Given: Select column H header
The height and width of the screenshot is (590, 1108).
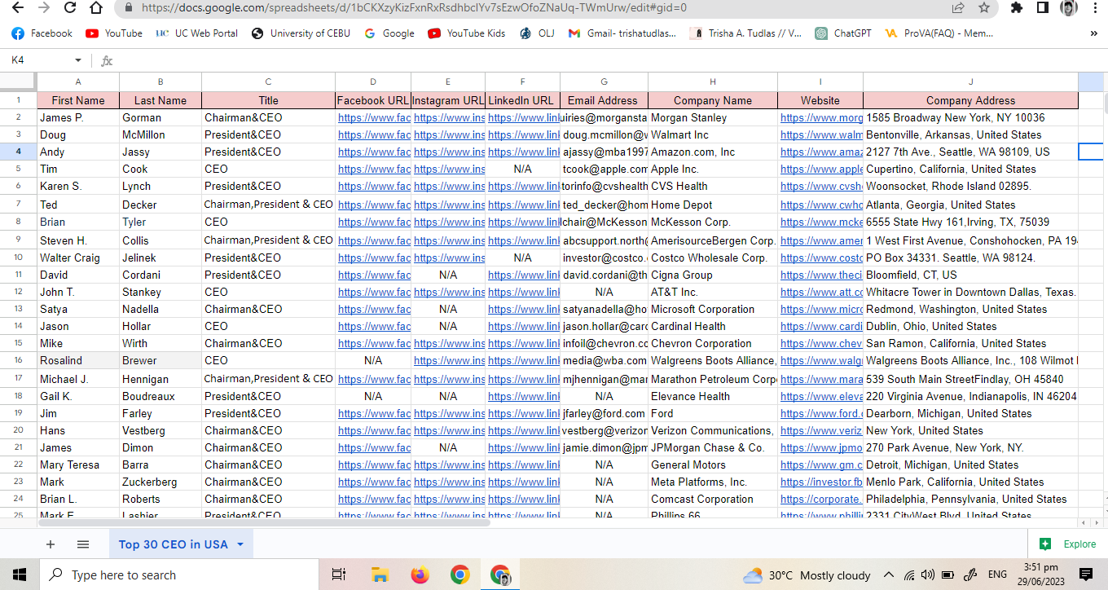Looking at the screenshot, I should click(x=713, y=81).
